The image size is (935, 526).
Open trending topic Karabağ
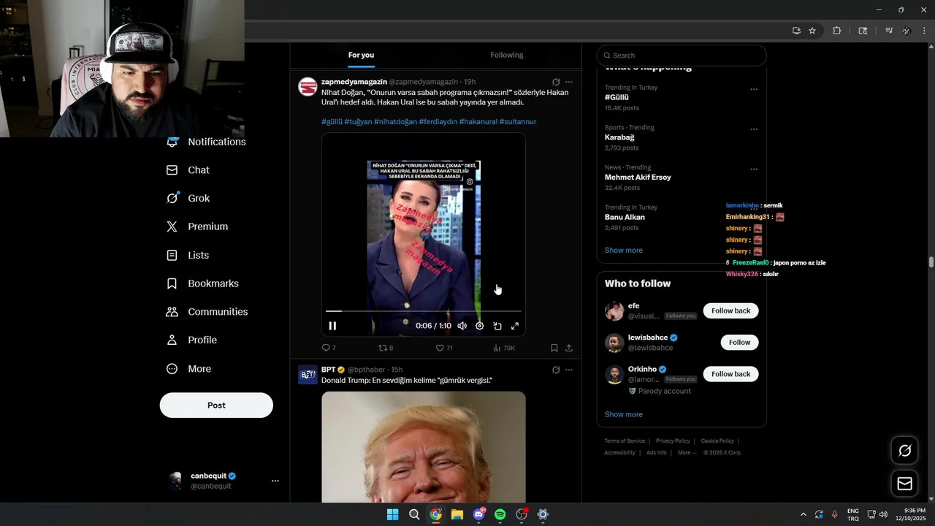[619, 137]
